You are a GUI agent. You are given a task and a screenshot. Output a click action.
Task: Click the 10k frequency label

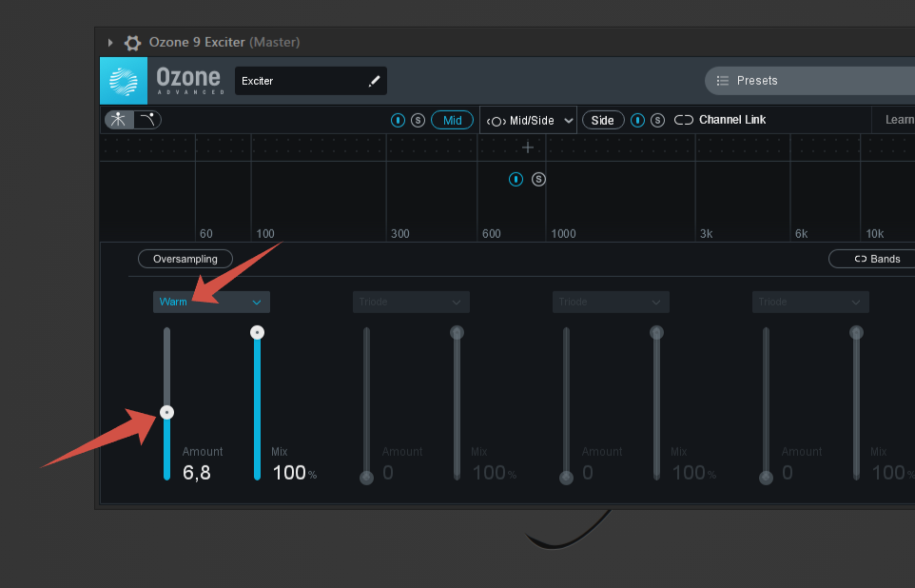pos(875,233)
